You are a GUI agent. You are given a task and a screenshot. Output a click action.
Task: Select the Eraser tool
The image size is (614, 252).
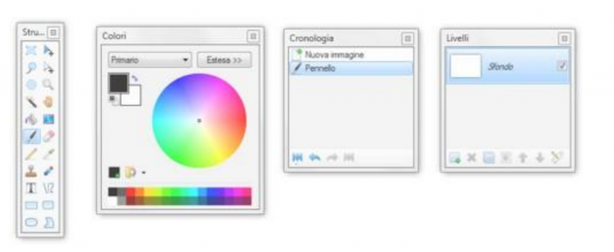click(48, 136)
